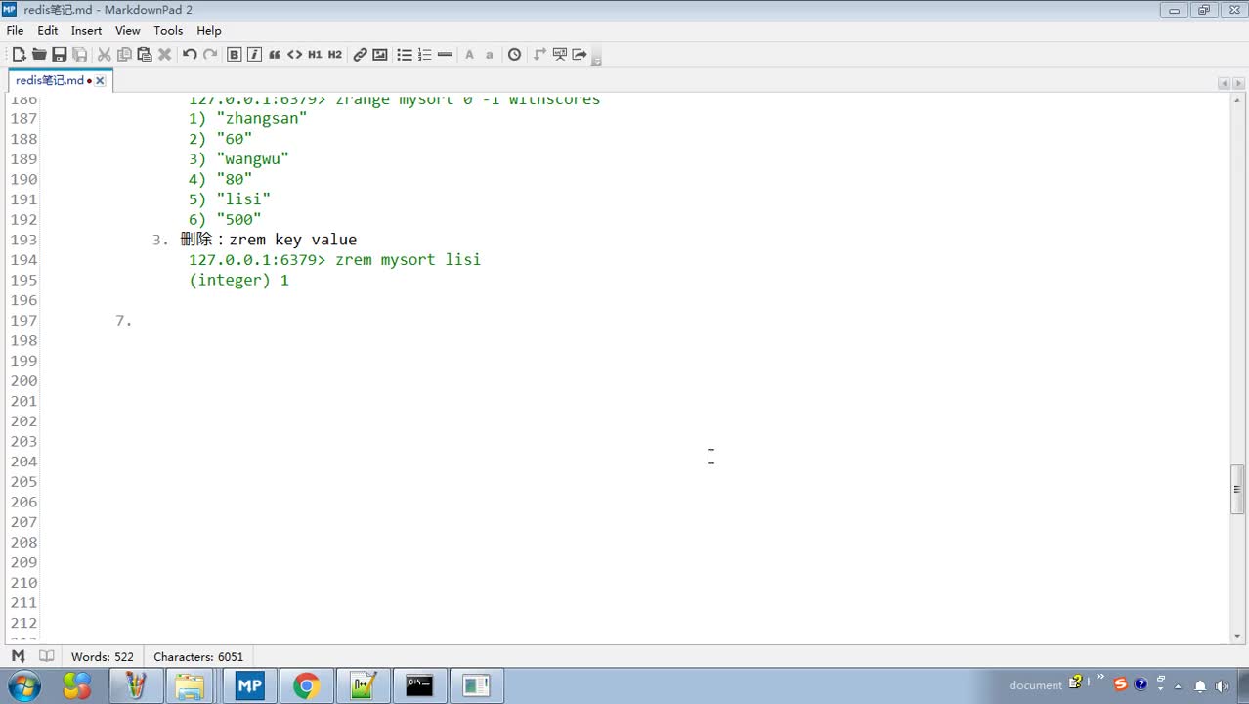Delete selection with the X toolbar icon
1249x704 pixels.
point(165,55)
